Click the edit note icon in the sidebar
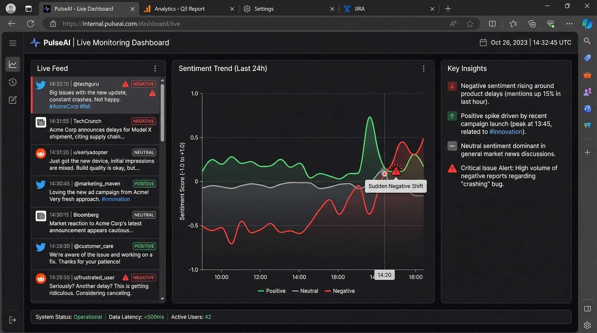The width and height of the screenshot is (597, 333). click(12, 100)
